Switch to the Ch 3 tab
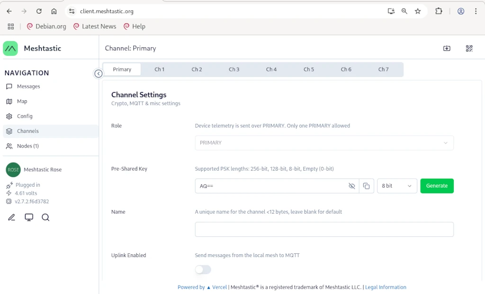 click(x=234, y=69)
